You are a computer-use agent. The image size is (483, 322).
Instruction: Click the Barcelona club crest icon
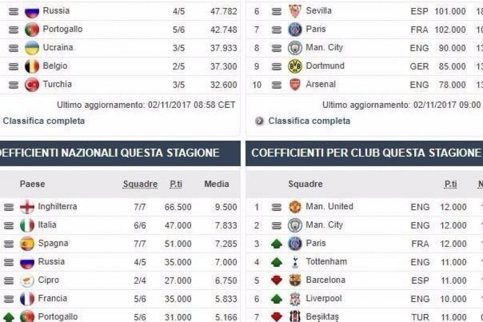[295, 280]
